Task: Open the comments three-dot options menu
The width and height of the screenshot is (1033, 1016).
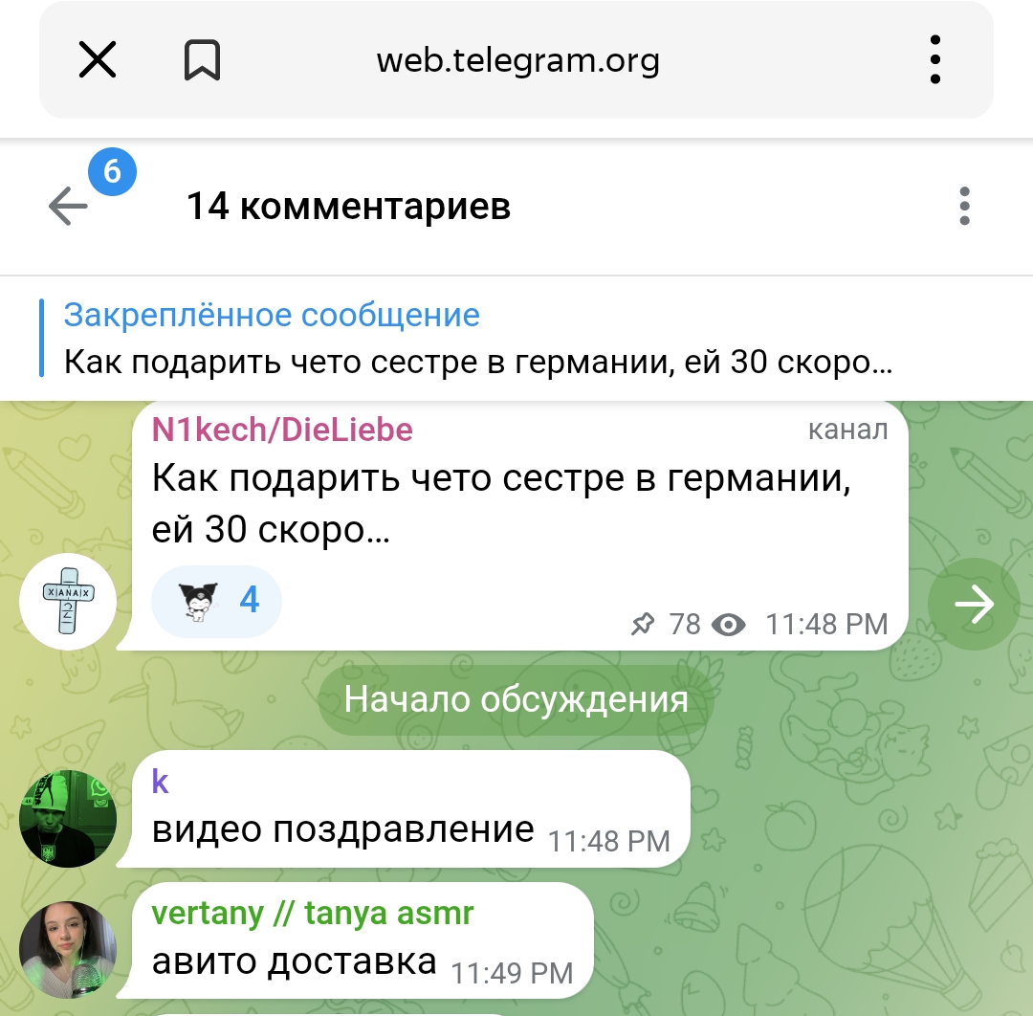Action: (964, 207)
